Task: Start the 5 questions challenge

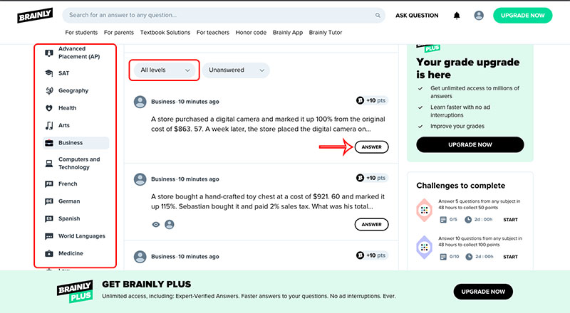Action: (x=510, y=220)
